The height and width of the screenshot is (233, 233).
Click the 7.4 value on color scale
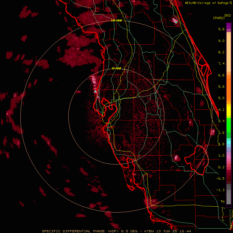[221, 64]
